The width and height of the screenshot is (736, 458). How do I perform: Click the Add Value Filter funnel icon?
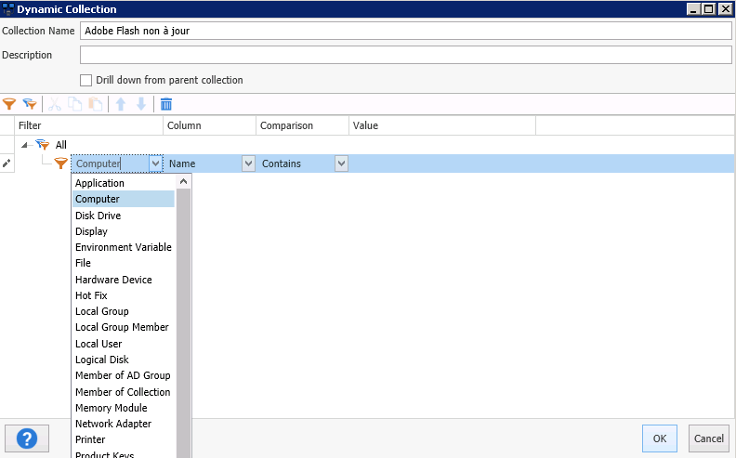[10, 104]
